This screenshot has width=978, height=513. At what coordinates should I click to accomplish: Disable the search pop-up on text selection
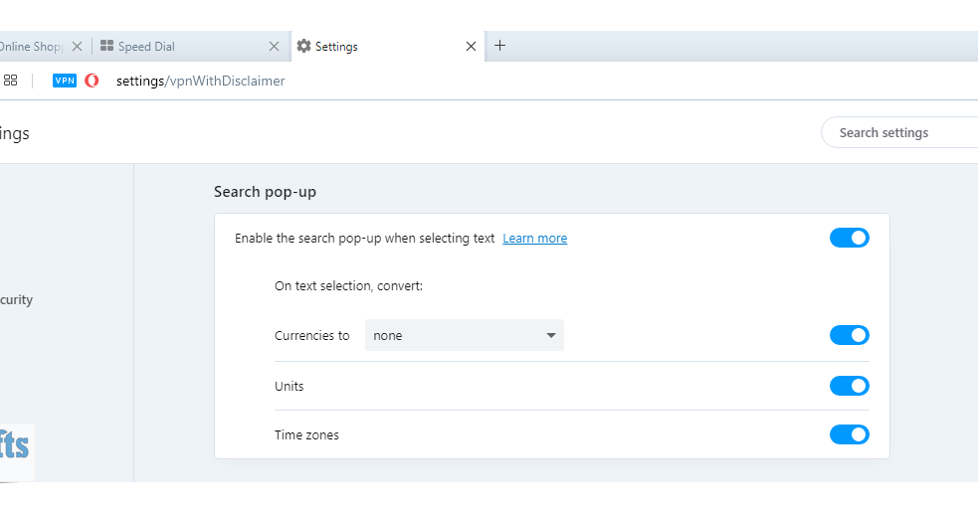point(849,238)
